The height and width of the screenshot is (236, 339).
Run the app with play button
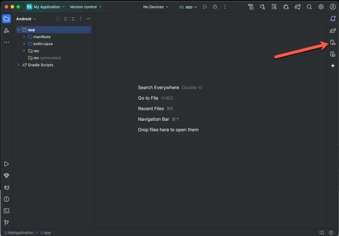point(205,7)
